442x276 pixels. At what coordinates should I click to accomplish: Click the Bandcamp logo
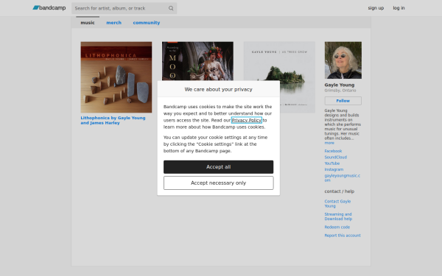click(x=49, y=8)
